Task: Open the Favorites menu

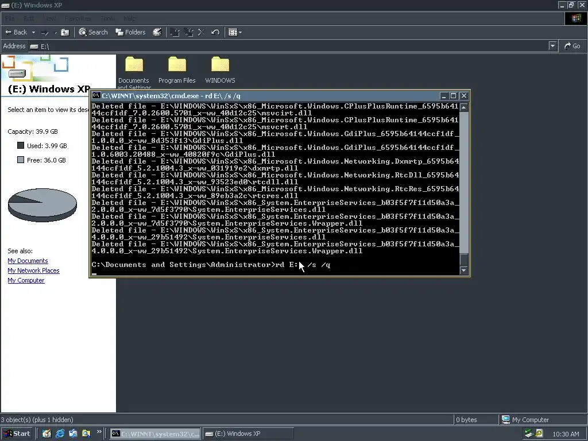Action: 78,18
